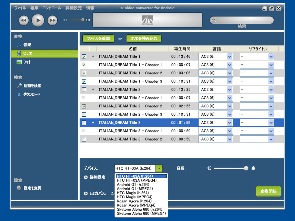Viewport: 295px width, 221px height.
Task: Open language dropdown for Title 2 Chapter 3
Action: 230,114
